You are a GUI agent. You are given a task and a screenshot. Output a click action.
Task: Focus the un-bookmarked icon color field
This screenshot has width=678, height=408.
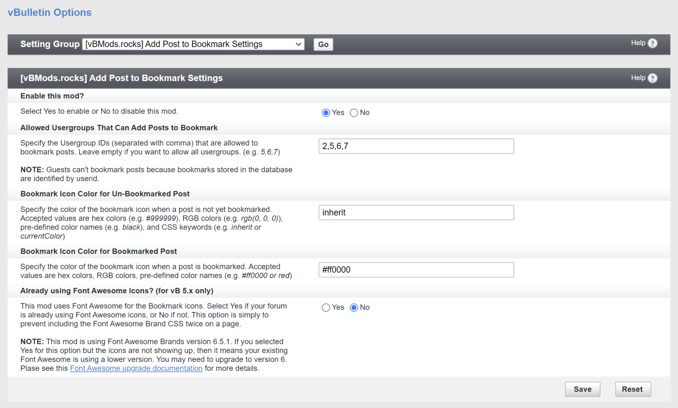[x=416, y=213]
